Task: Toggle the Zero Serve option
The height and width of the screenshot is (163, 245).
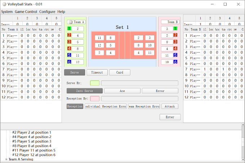Action: click(84, 91)
